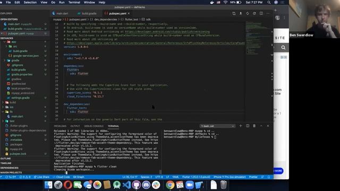
Task: Select iPhone 11 Pro simulator device
Action: [x=229, y=177]
